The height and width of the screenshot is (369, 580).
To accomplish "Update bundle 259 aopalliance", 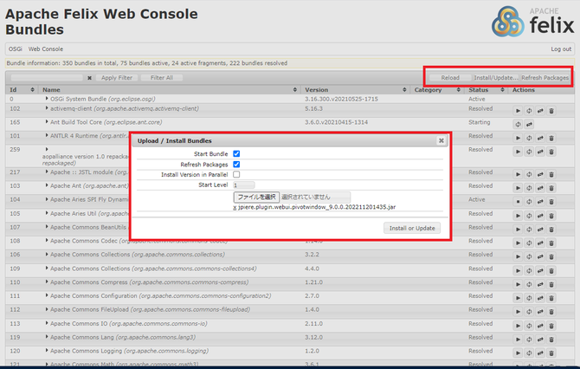I will [540, 152].
